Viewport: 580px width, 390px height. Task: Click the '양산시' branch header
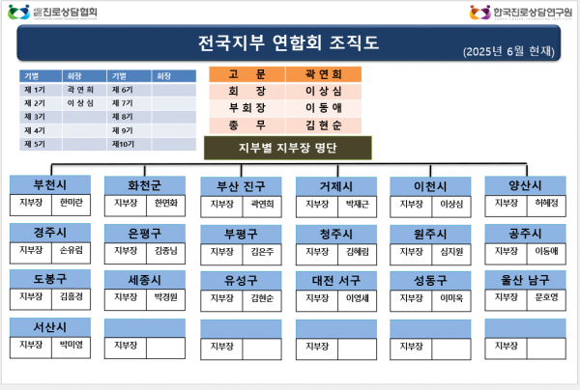coord(526,185)
